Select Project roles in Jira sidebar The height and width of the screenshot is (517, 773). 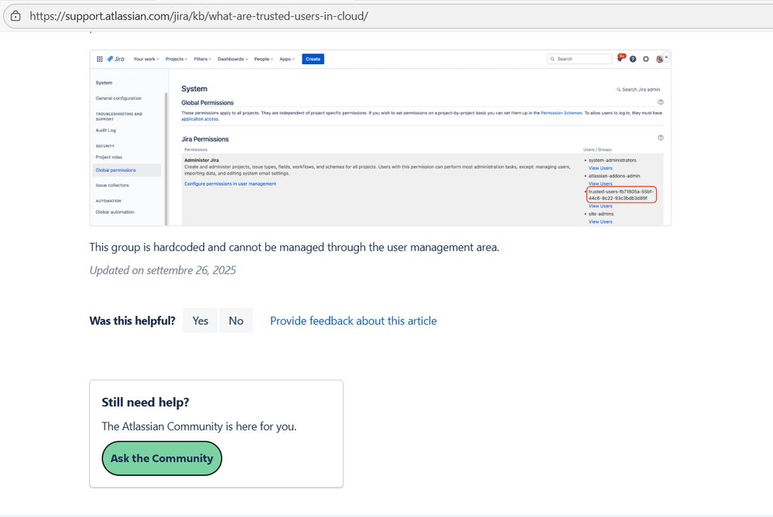click(x=109, y=157)
